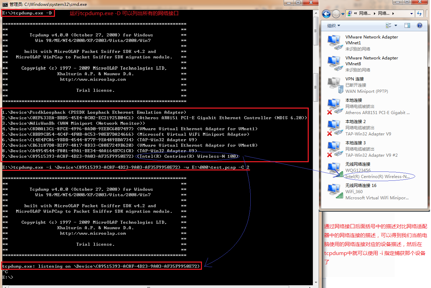431x288 pixels.
Task: Open the 组织 menu
Action: click(x=333, y=25)
